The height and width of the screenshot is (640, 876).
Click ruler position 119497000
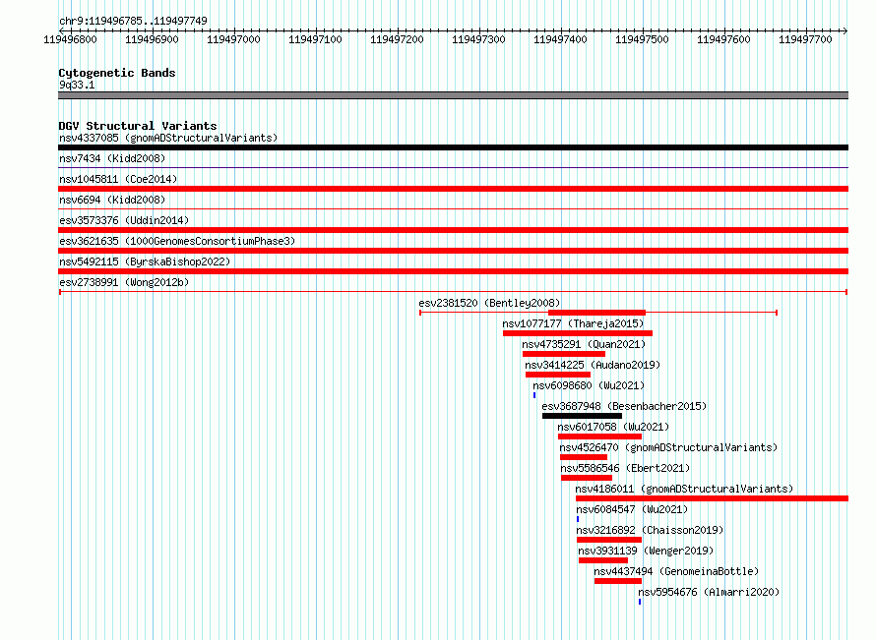pos(233,39)
